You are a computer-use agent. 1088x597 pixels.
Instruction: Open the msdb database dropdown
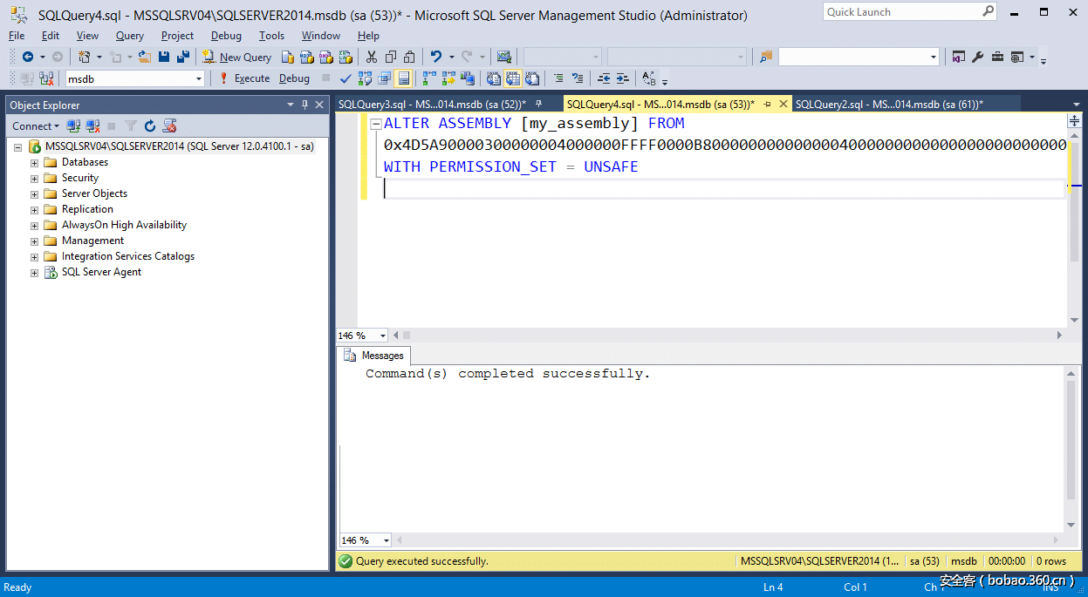199,78
